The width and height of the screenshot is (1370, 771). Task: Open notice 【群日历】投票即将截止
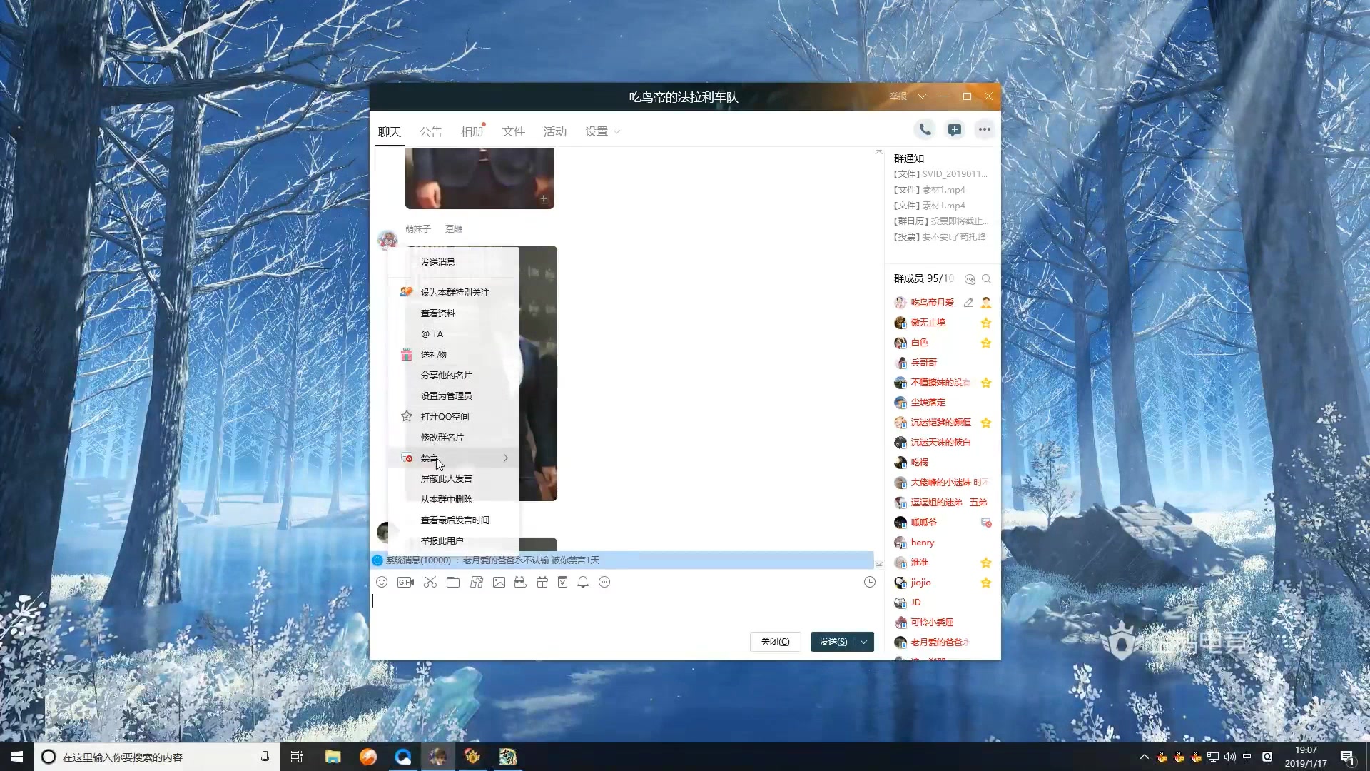coord(941,221)
